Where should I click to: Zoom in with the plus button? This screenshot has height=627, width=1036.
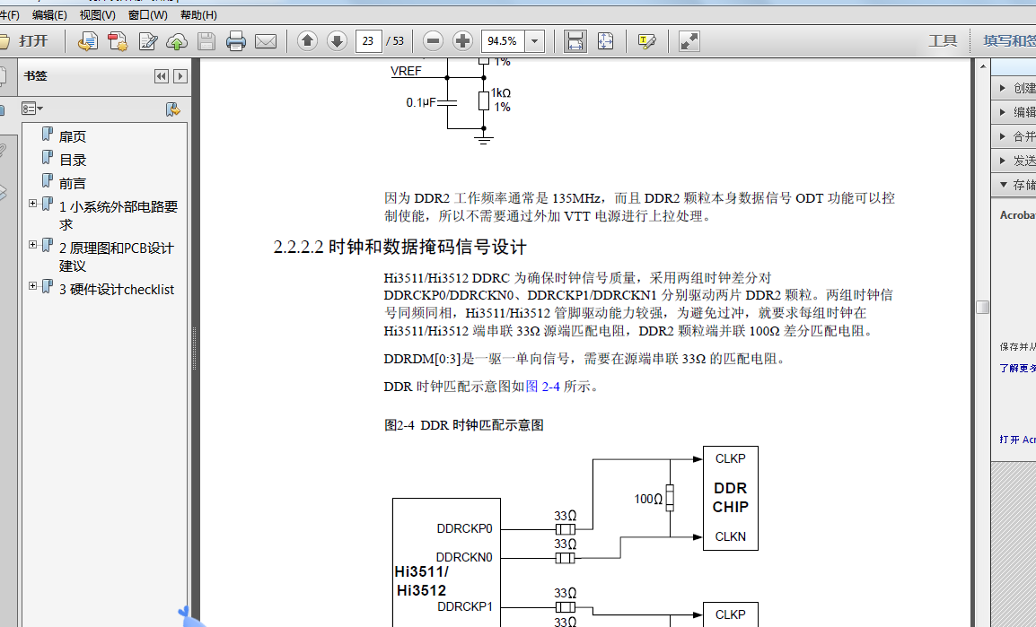(462, 41)
